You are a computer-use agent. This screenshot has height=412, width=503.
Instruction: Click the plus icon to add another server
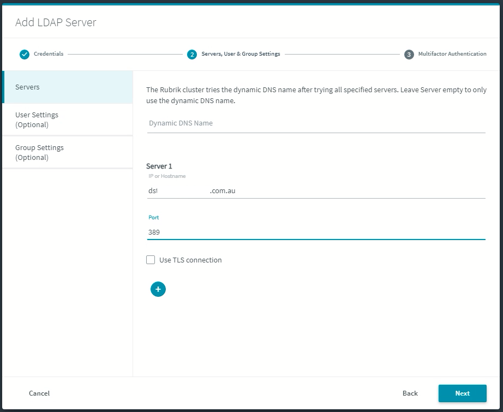click(158, 289)
